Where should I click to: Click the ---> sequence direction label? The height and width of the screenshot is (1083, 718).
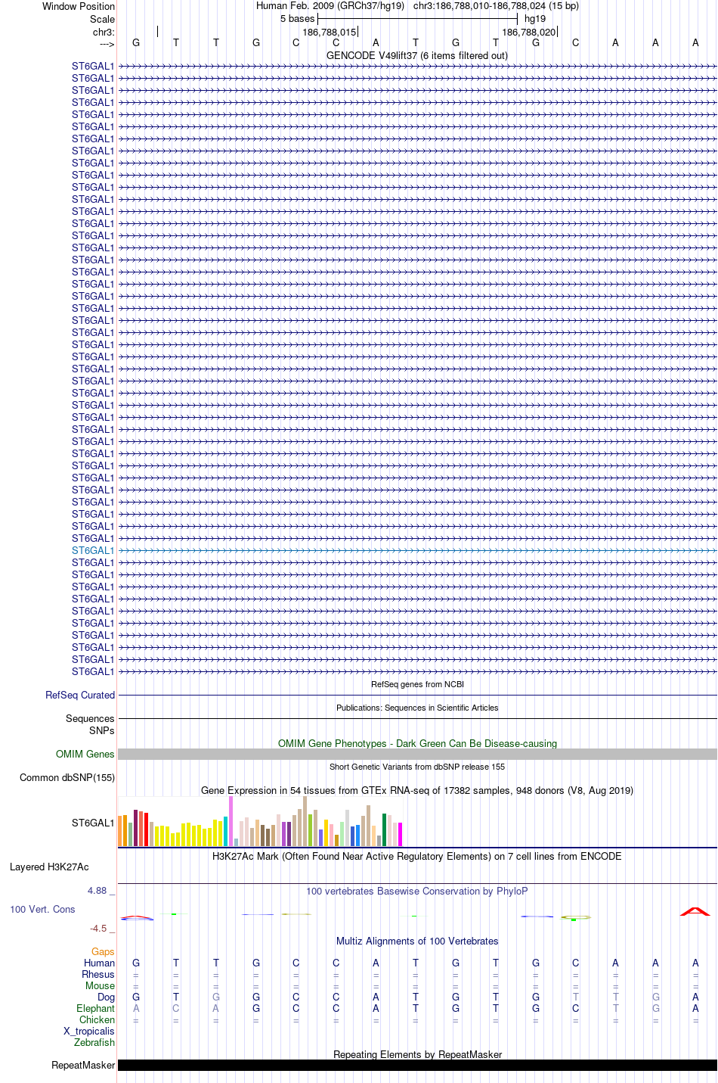point(107,44)
